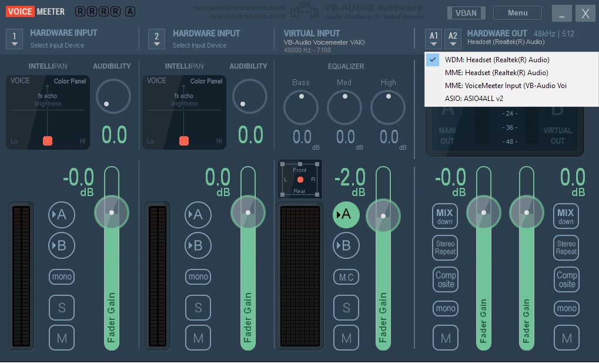This screenshot has height=364, width=599.
Task: Solo the Virtual Input strip
Action: [x=346, y=308]
